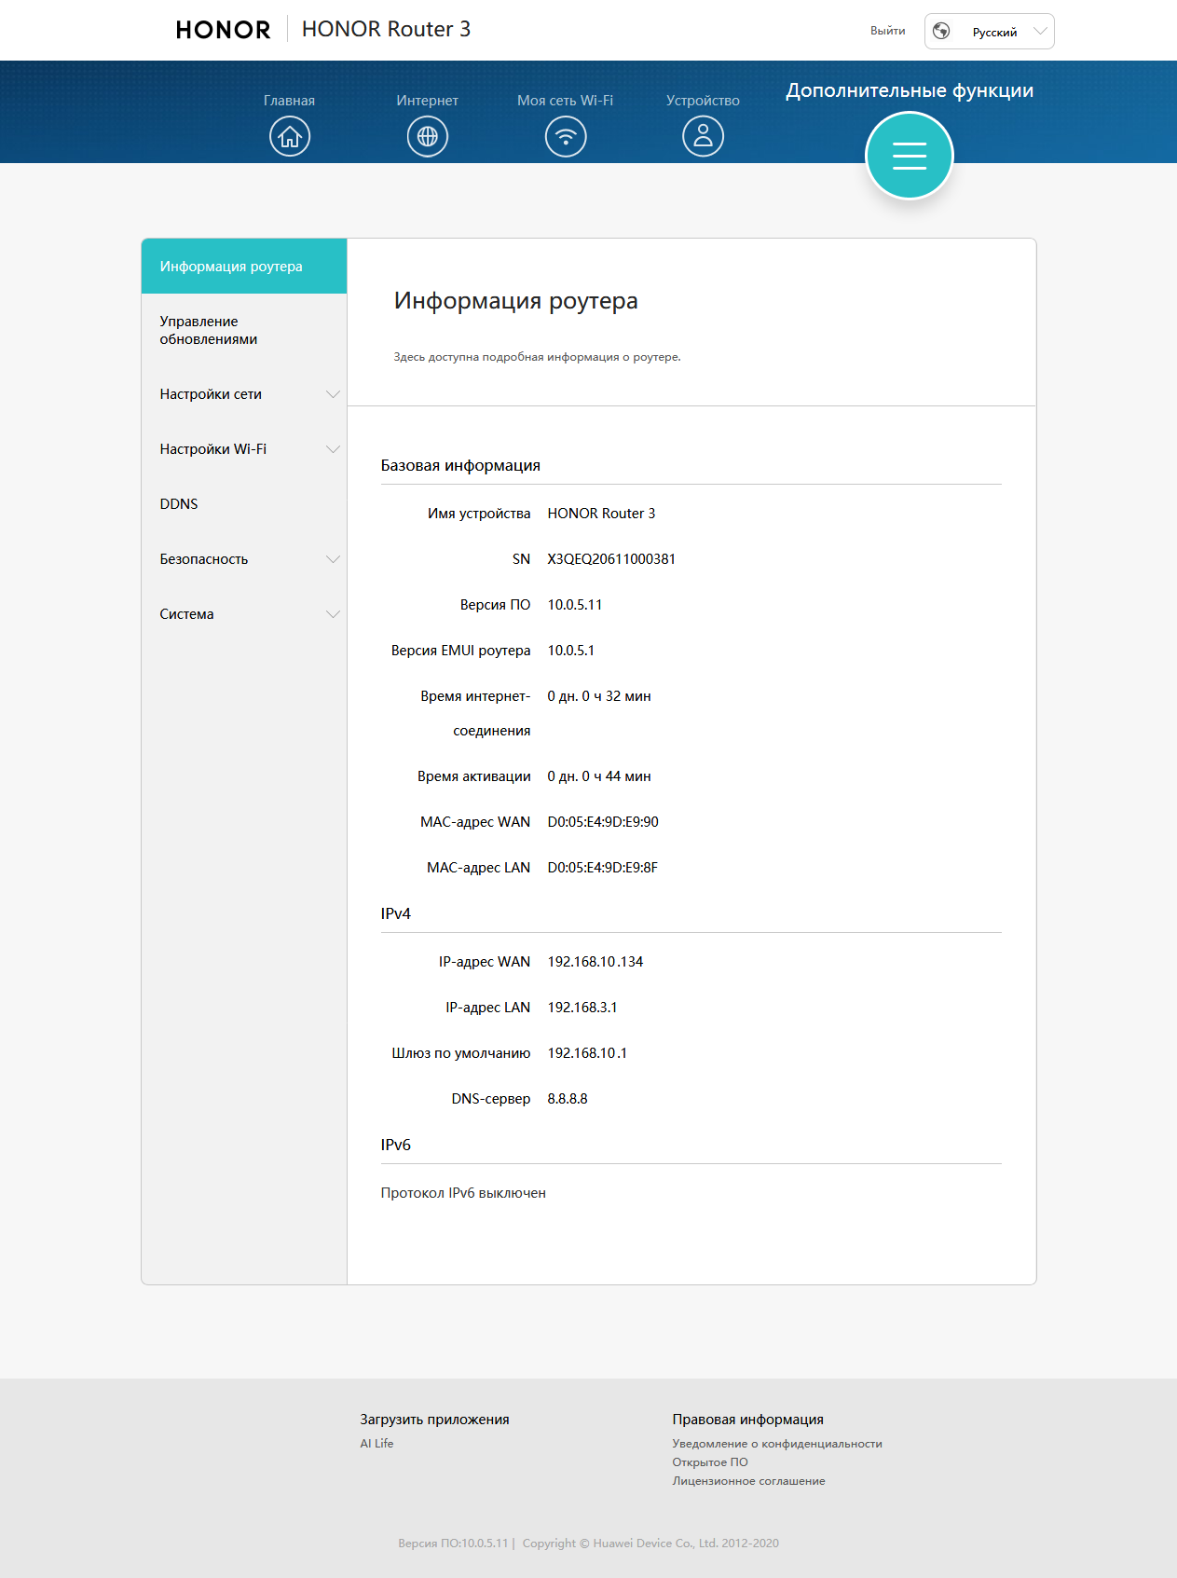The width and height of the screenshot is (1177, 1578).
Task: Open Уведомление о конфиденциальности link
Action: coord(777,1444)
